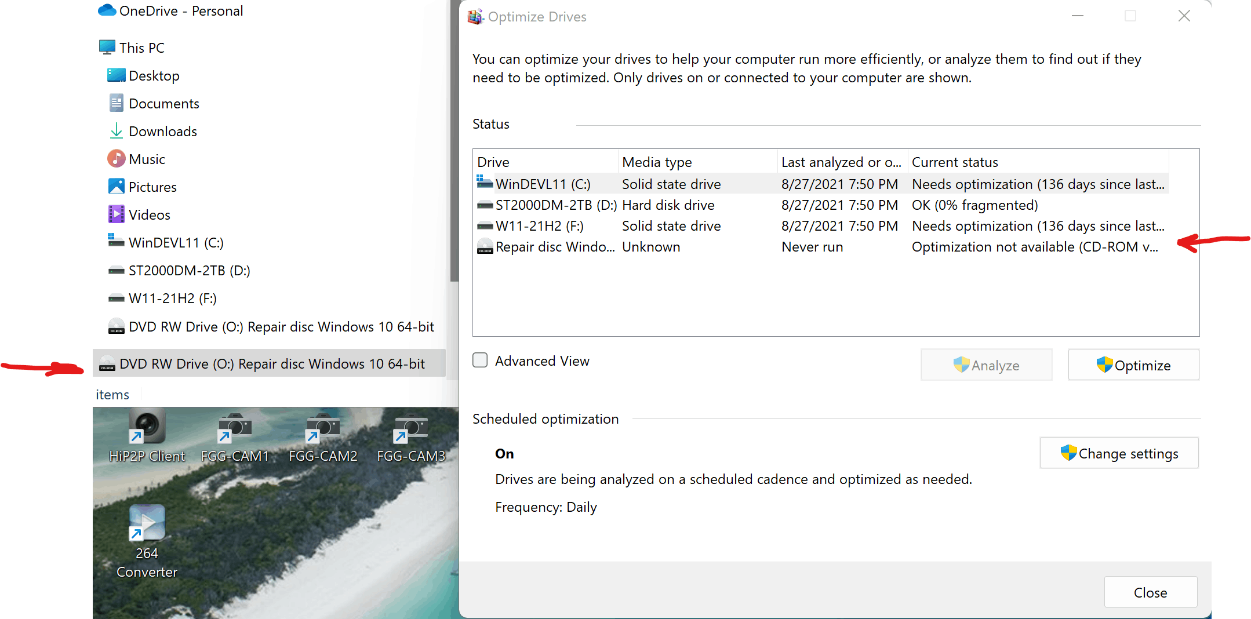Enable the Advanced View checkbox
The width and height of the screenshot is (1251, 619).
point(480,361)
